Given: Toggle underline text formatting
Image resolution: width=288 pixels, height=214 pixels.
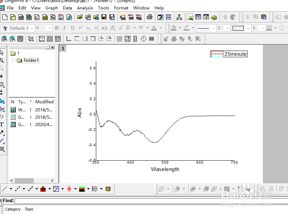Looking at the screenshot, I should click(x=73, y=28).
